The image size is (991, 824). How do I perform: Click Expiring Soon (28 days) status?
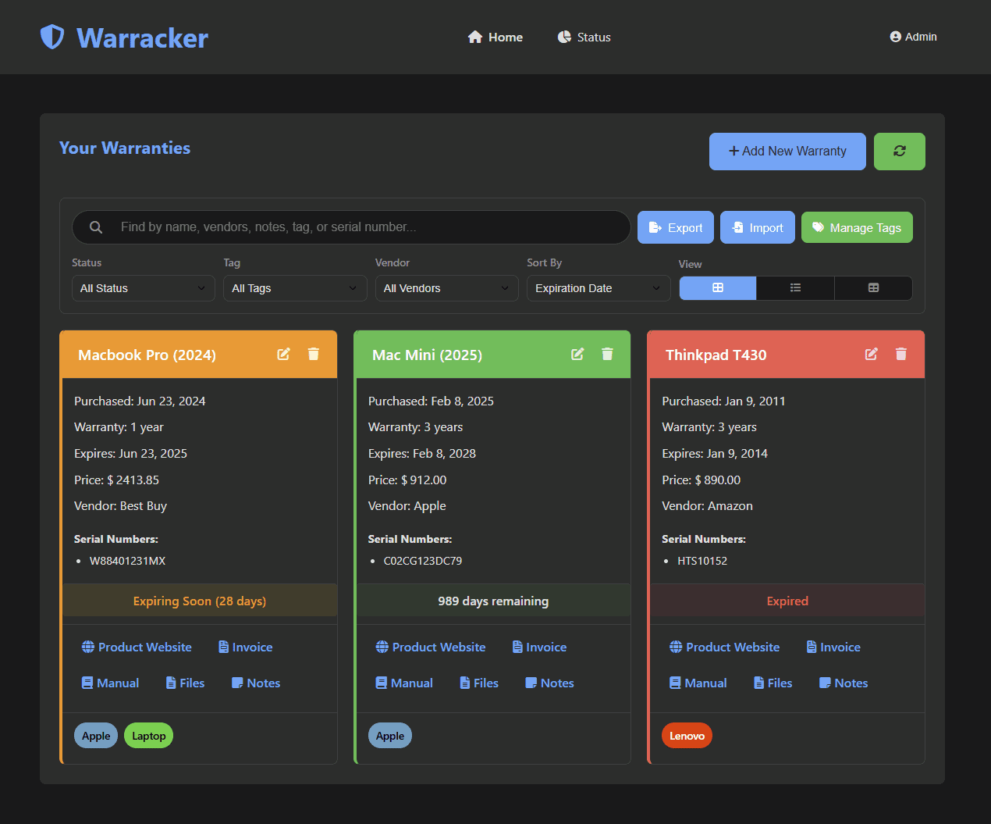click(x=200, y=601)
